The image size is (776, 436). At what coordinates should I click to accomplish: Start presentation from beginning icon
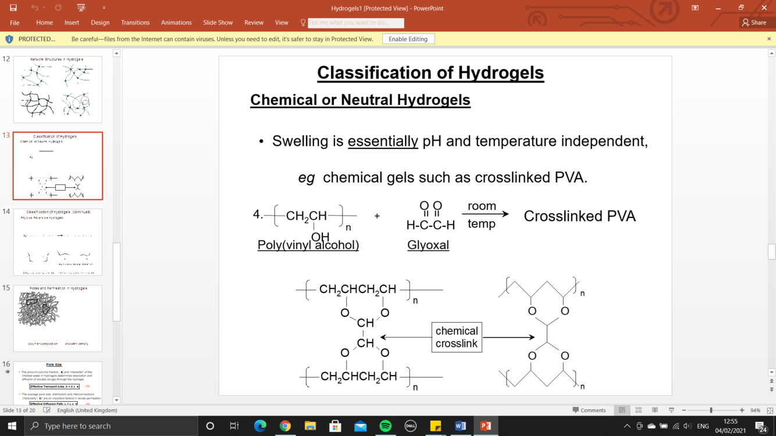[81, 8]
